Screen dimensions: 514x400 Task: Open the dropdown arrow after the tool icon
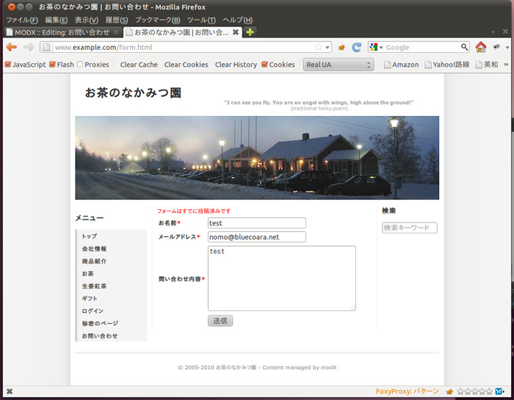[x=507, y=47]
